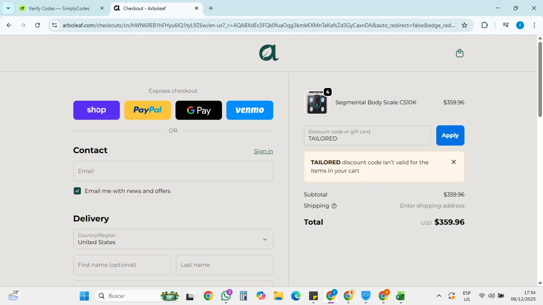Focus the Last name field
The image size is (543, 305).
(224, 265)
